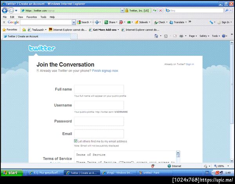Click the Read Mail icon in the command bar
The width and height of the screenshot is (235, 184).
pyautogui.click(x=175, y=36)
